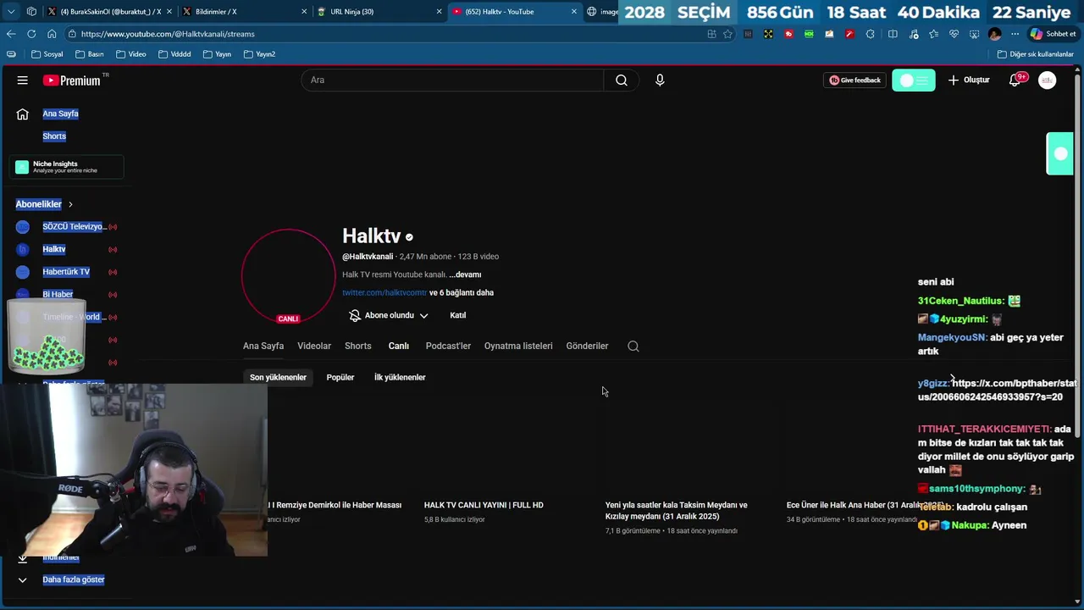This screenshot has height=610, width=1084.
Task: Expand channel description ...devamı
Action: (465, 274)
